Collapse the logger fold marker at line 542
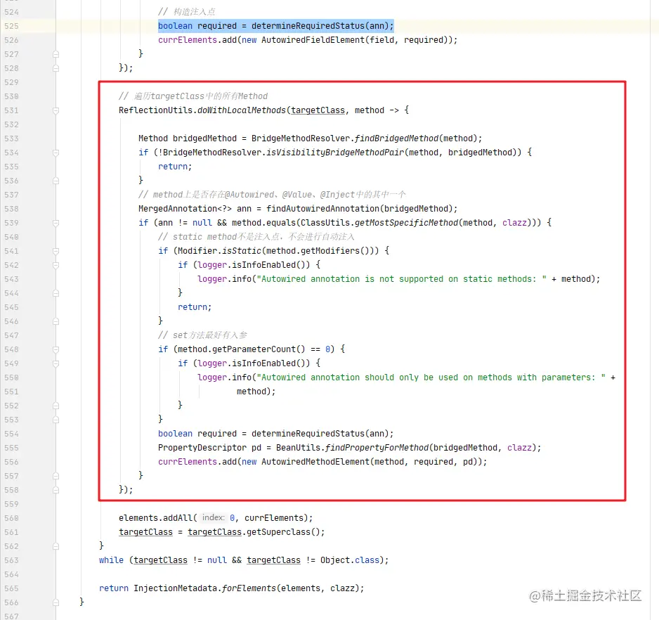This screenshot has width=659, height=620. pyautogui.click(x=56, y=265)
